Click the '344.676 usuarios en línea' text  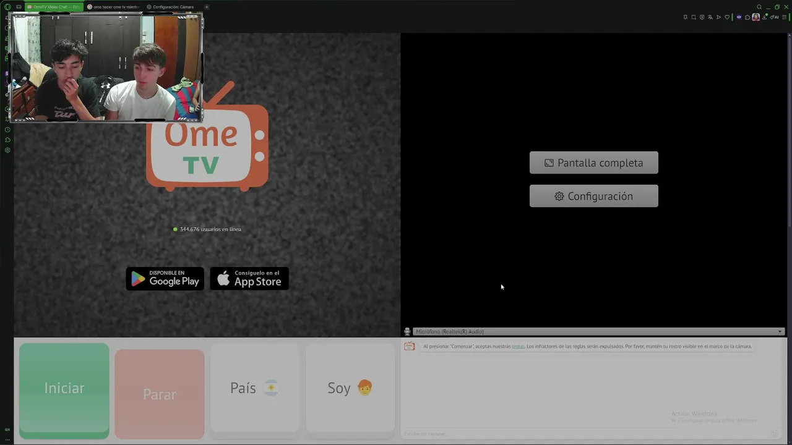210,229
